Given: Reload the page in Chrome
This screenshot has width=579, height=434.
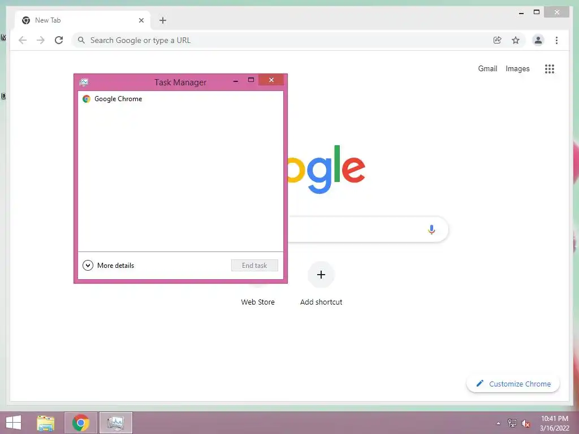Looking at the screenshot, I should 59,40.
